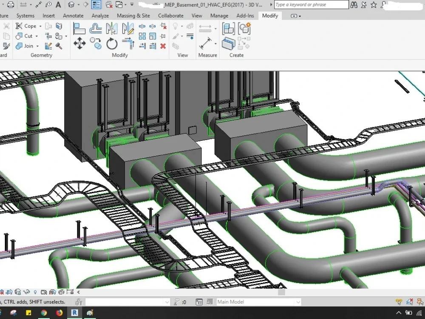This screenshot has width=425, height=319.
Task: Open Favorites star icon
Action: (374, 5)
